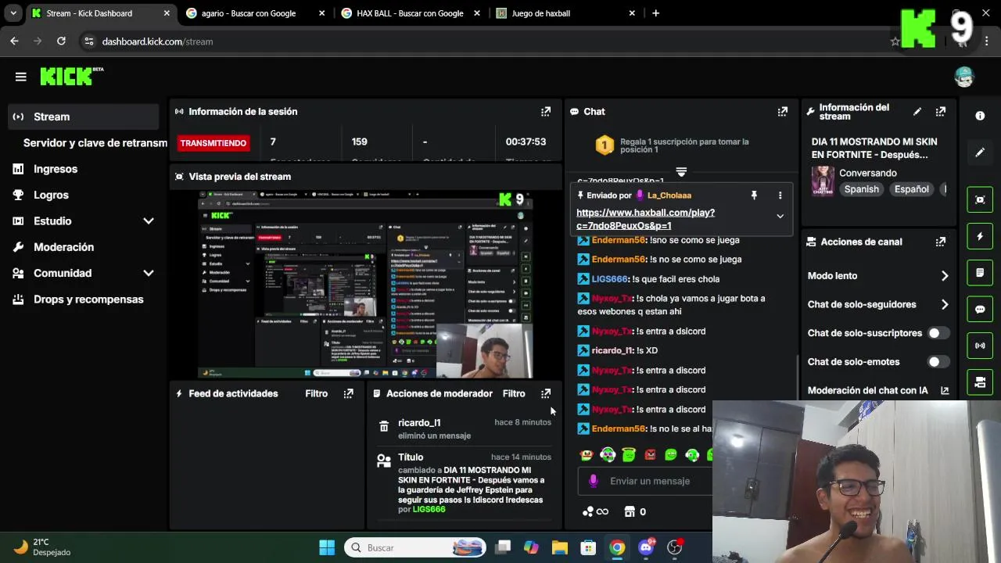Open the shop icon showing 0
Viewport: 1001px width, 563px height.
[x=635, y=511]
